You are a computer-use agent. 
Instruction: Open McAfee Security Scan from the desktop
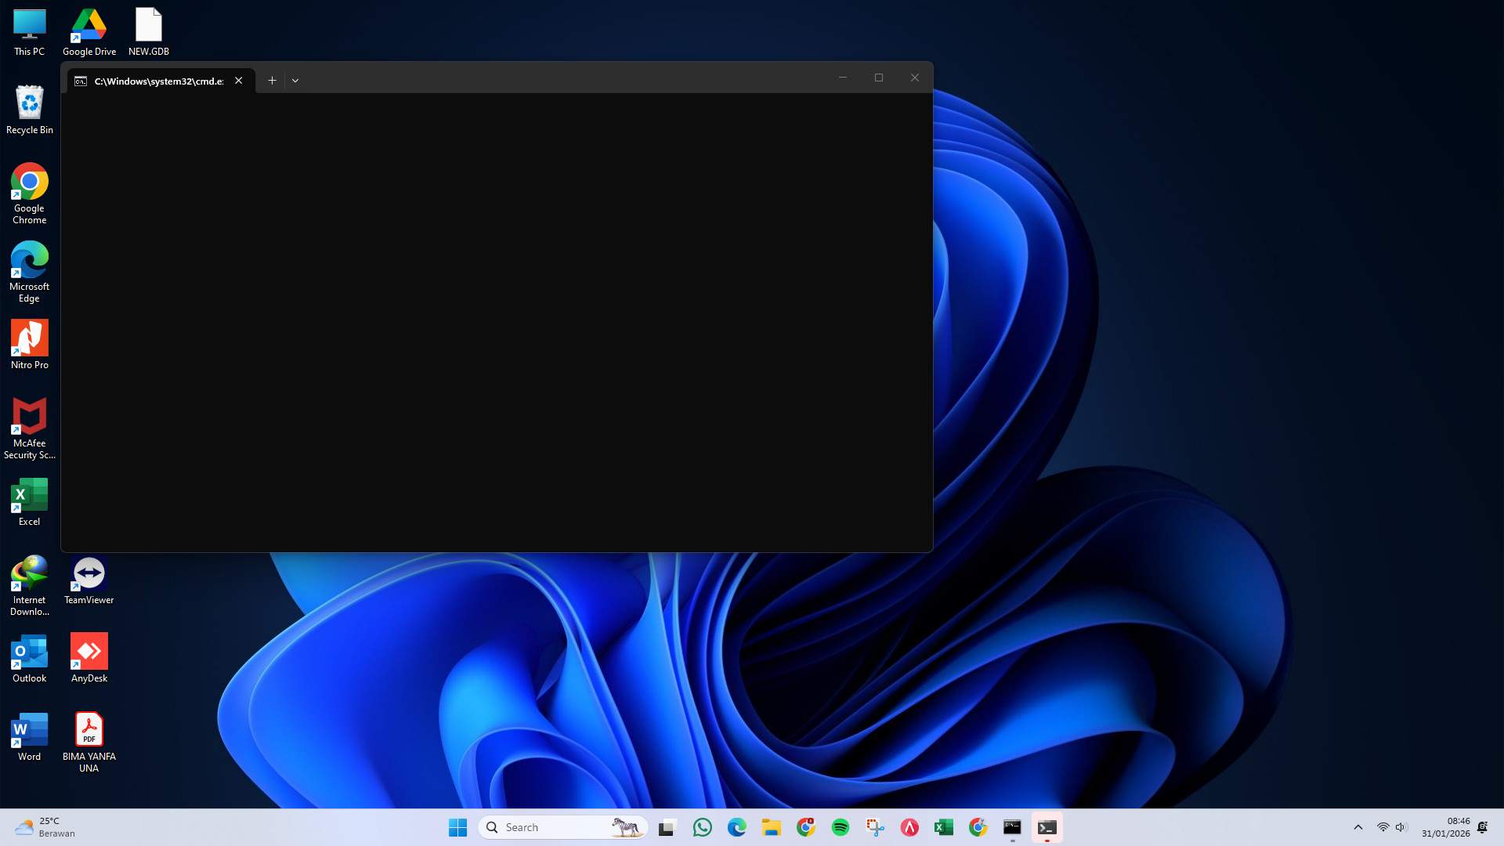(29, 418)
